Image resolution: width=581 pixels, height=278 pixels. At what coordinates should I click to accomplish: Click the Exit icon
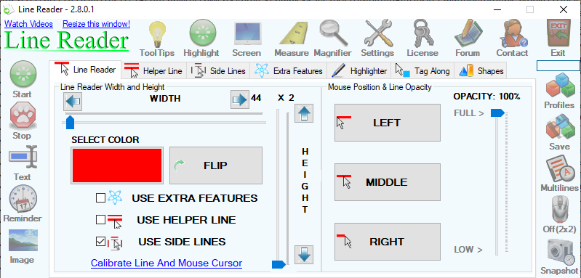click(558, 33)
